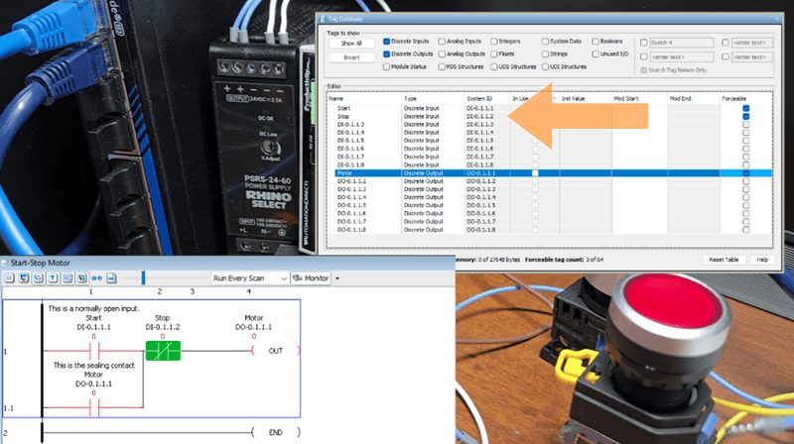Enable the Module Status checkbox
Viewport: 794px width, 444px height.
[x=386, y=66]
